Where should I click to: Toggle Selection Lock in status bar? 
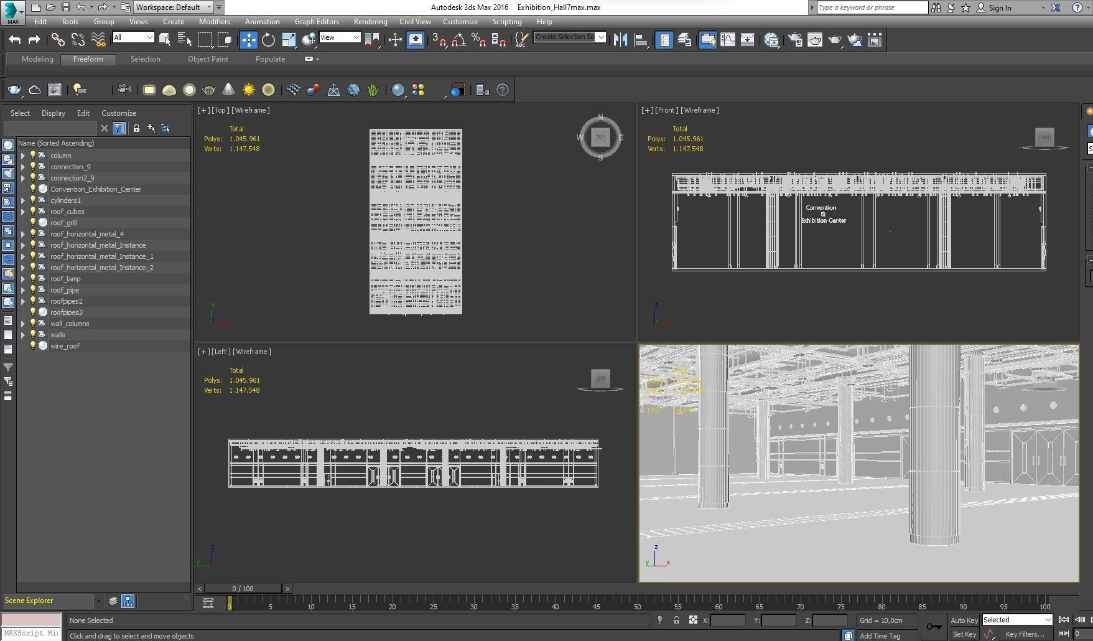coord(676,620)
